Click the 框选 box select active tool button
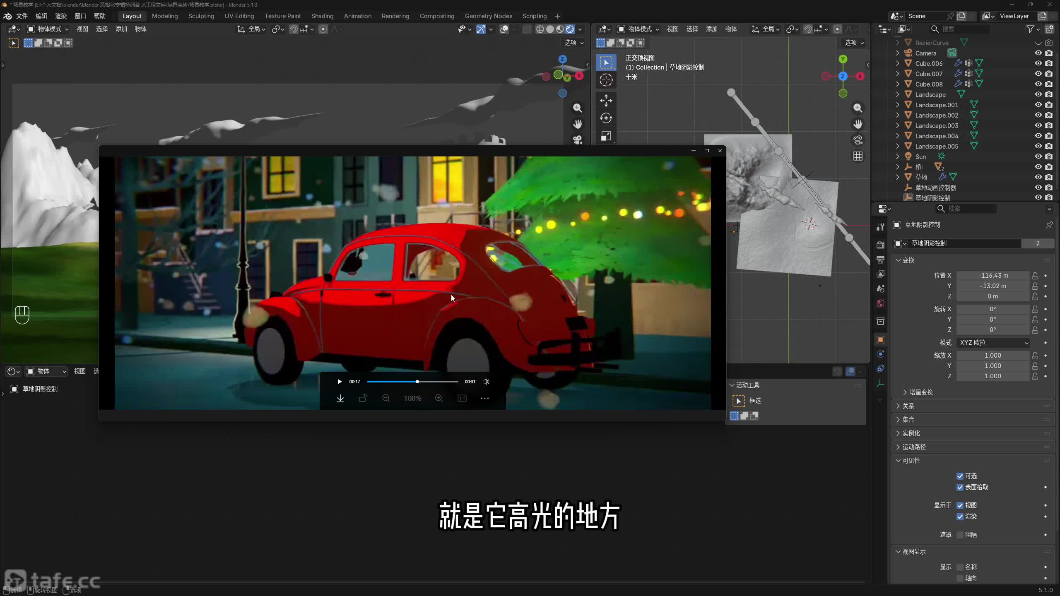Viewport: 1060px width, 596px height. 738,401
